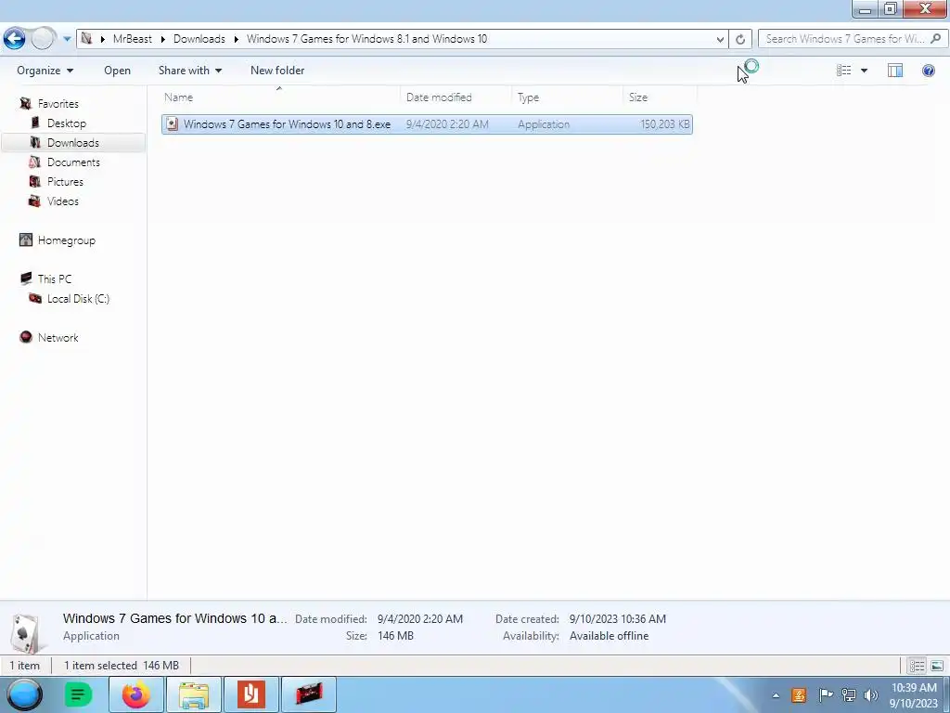Switch to details view via status bar icon
The image size is (950, 713).
tap(917, 666)
